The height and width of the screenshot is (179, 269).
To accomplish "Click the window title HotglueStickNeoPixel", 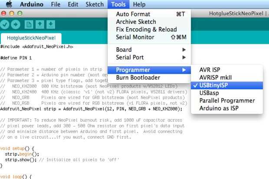I will [x=236, y=13].
